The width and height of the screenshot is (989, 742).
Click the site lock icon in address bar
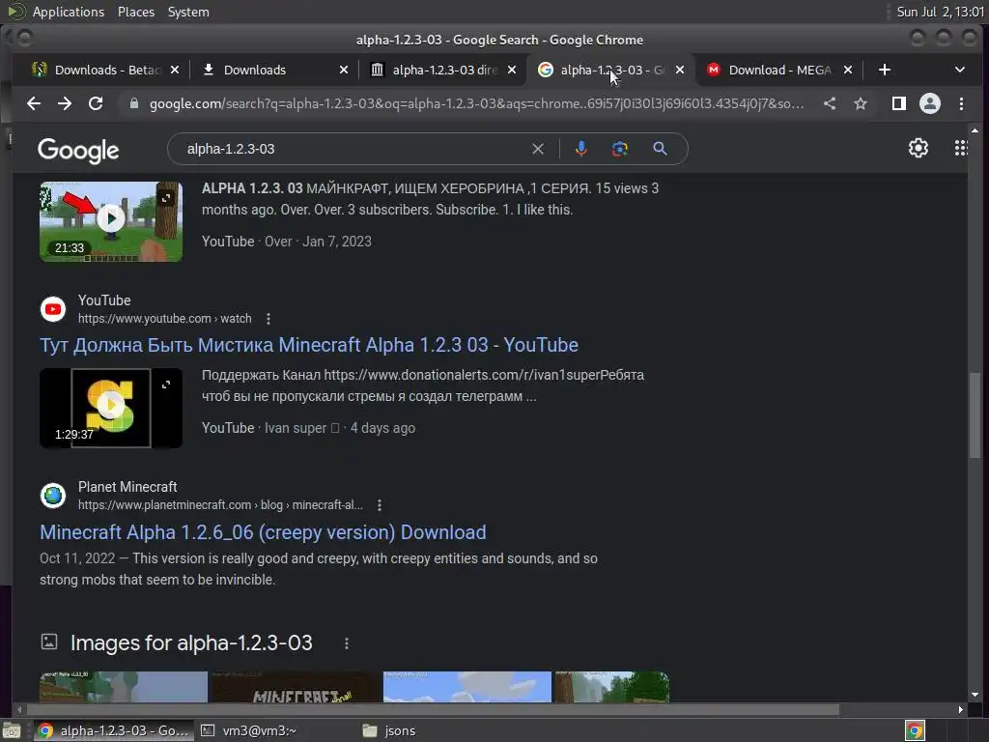click(133, 103)
